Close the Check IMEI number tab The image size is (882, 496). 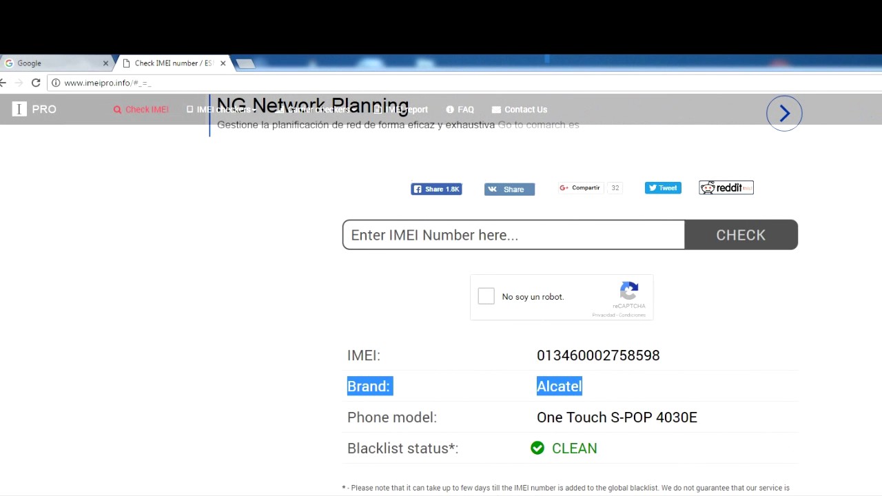coord(223,63)
